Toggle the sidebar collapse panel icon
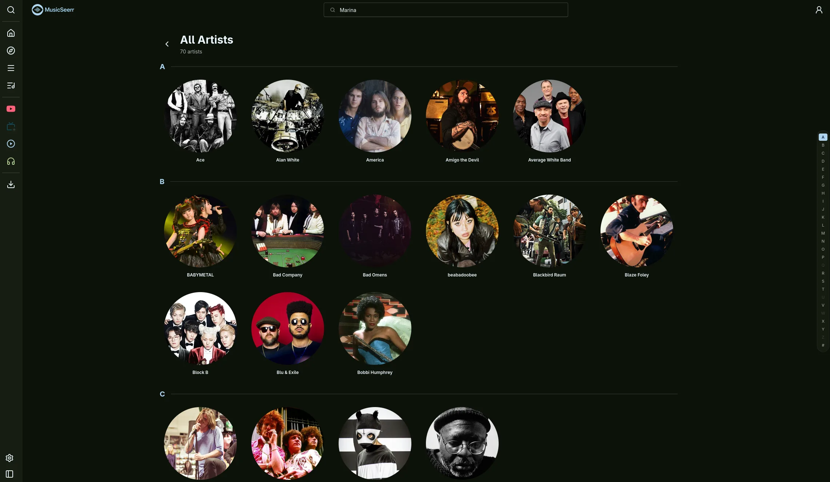 click(9, 474)
